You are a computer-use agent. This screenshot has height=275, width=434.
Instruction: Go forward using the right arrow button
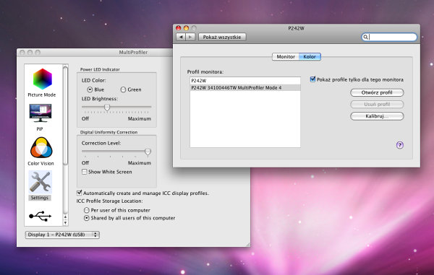point(190,37)
